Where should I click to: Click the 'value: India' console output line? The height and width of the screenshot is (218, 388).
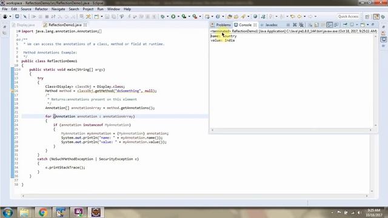222,41
